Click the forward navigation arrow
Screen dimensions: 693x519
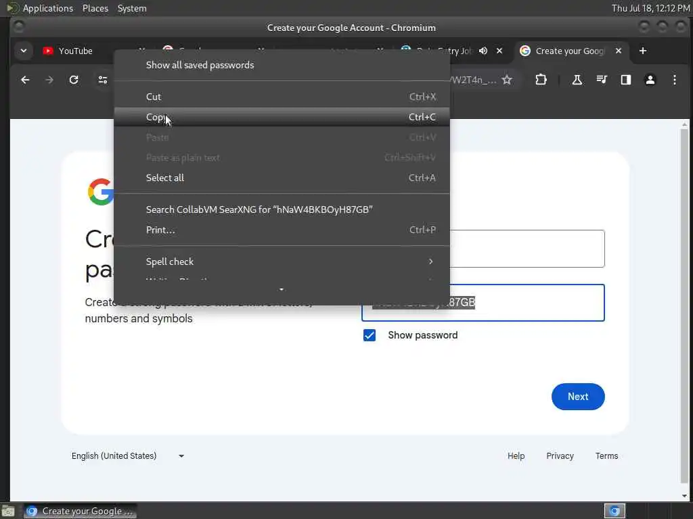click(x=49, y=80)
